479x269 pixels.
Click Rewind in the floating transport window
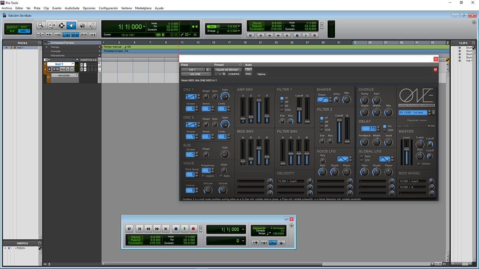148,229
